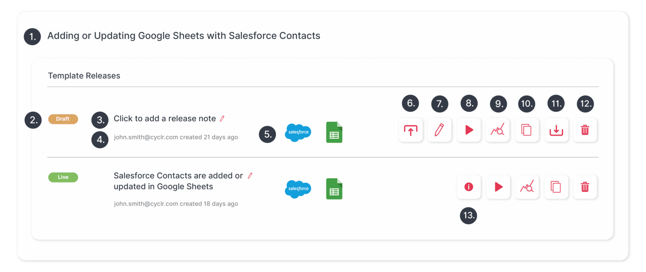
Task: Click 'Click to add a release note'
Action: tap(165, 119)
